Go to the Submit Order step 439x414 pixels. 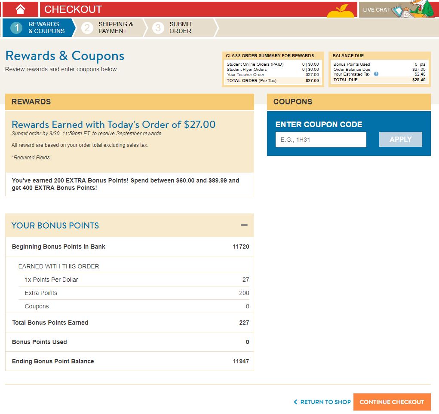pyautogui.click(x=180, y=28)
